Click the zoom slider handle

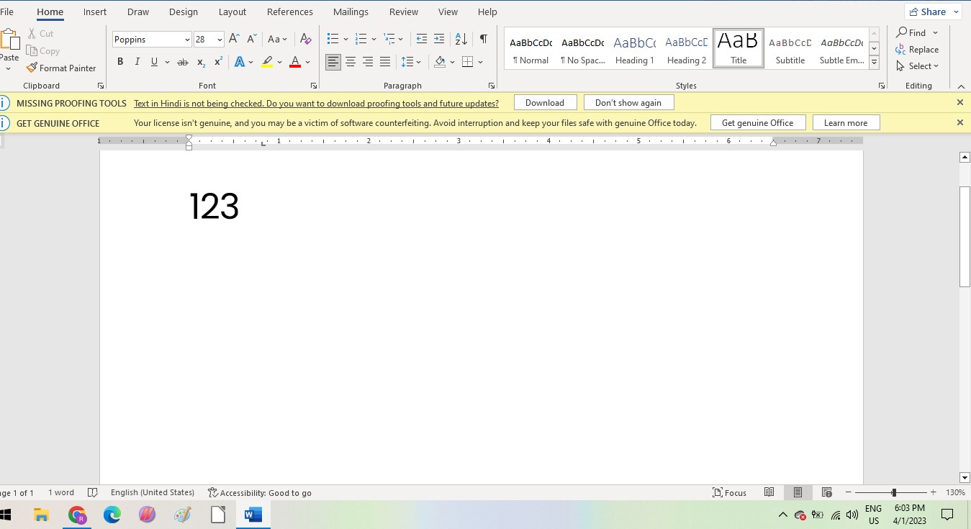[x=894, y=493]
